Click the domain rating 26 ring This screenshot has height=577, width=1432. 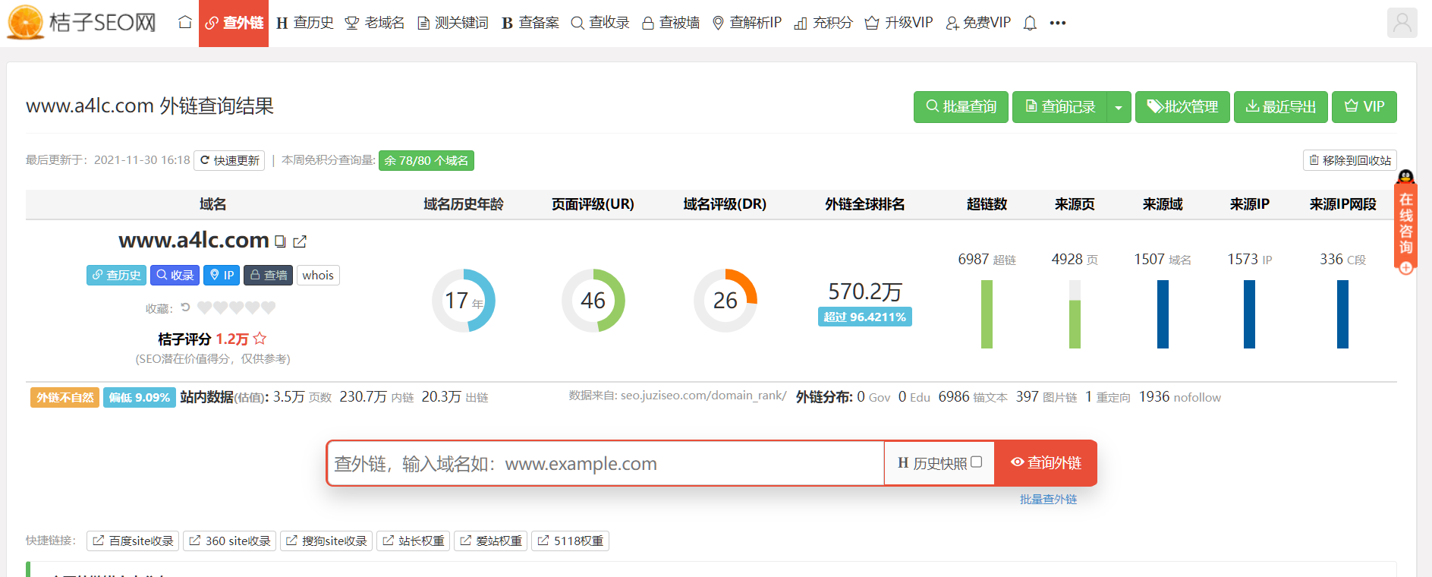[725, 301]
